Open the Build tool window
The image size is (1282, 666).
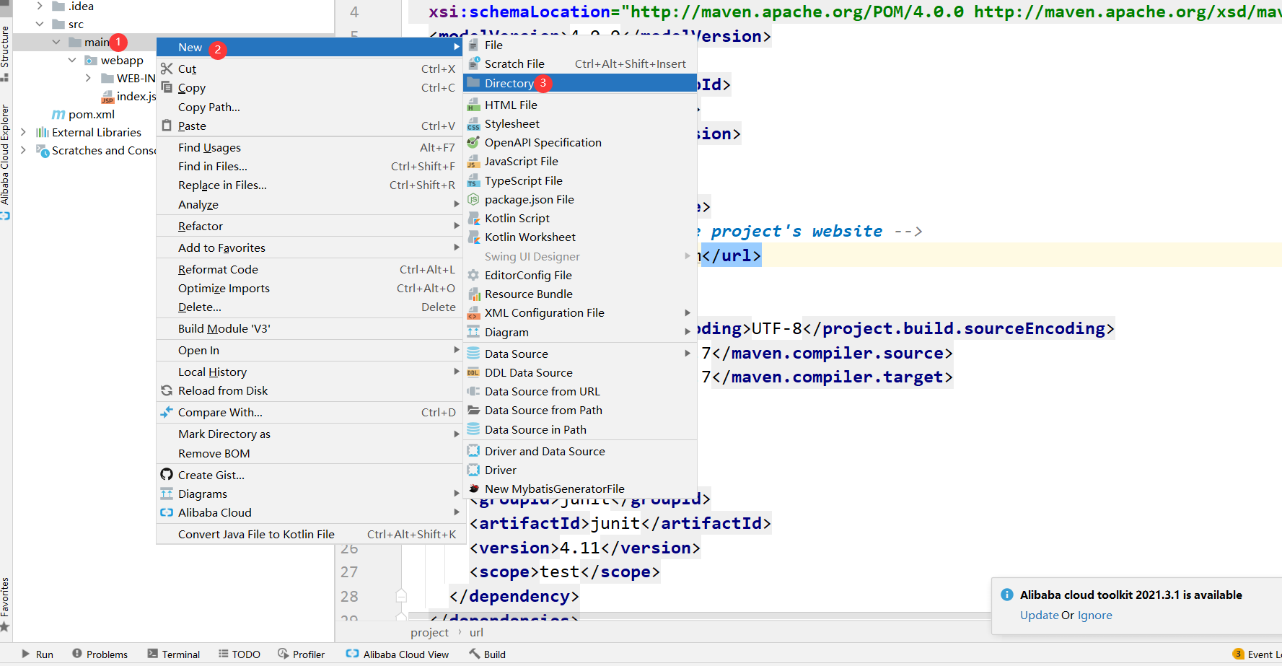pyautogui.click(x=488, y=654)
